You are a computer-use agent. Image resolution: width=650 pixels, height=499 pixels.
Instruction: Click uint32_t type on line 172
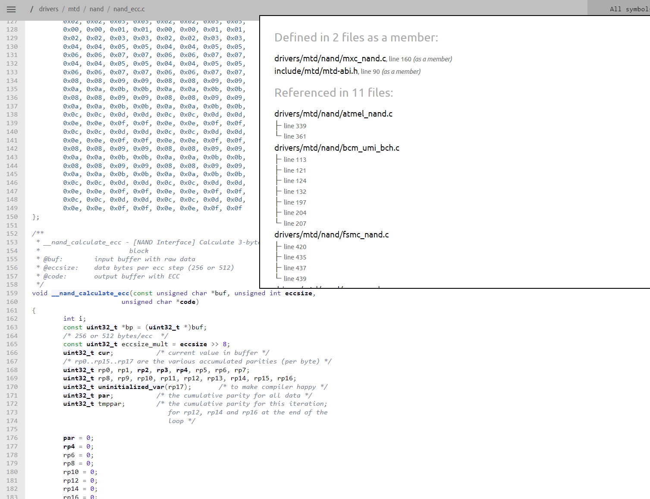79,404
